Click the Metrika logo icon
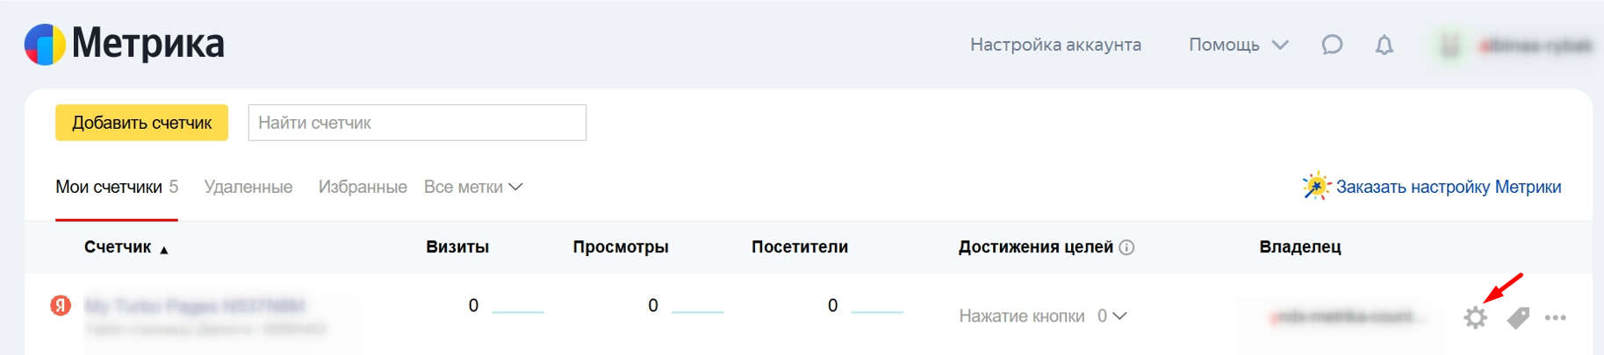This screenshot has width=1604, height=355. click(45, 44)
